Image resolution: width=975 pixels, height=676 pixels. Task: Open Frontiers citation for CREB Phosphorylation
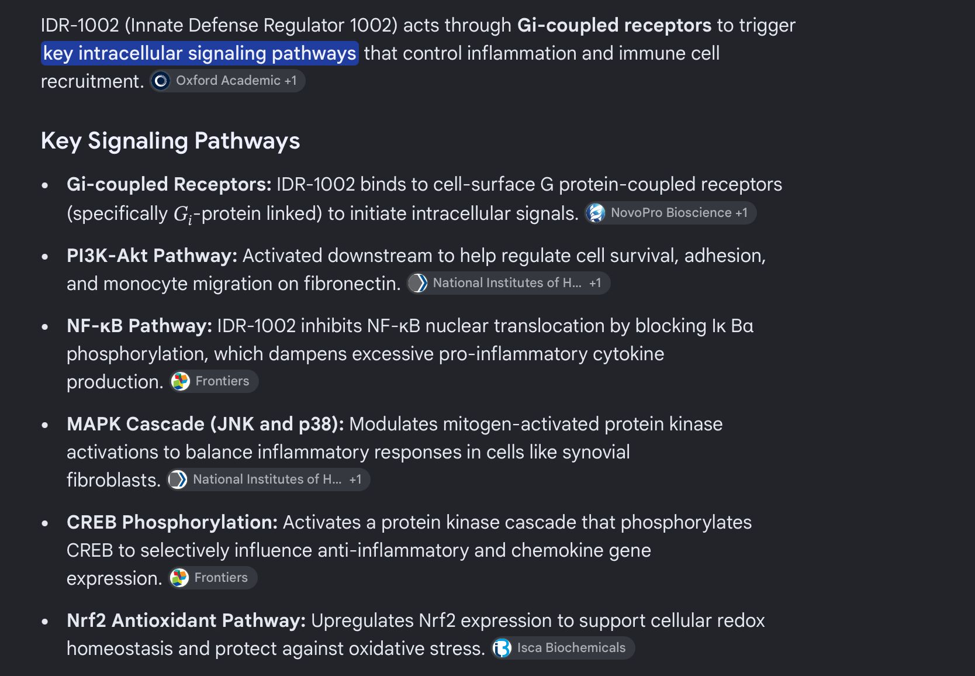pos(213,578)
